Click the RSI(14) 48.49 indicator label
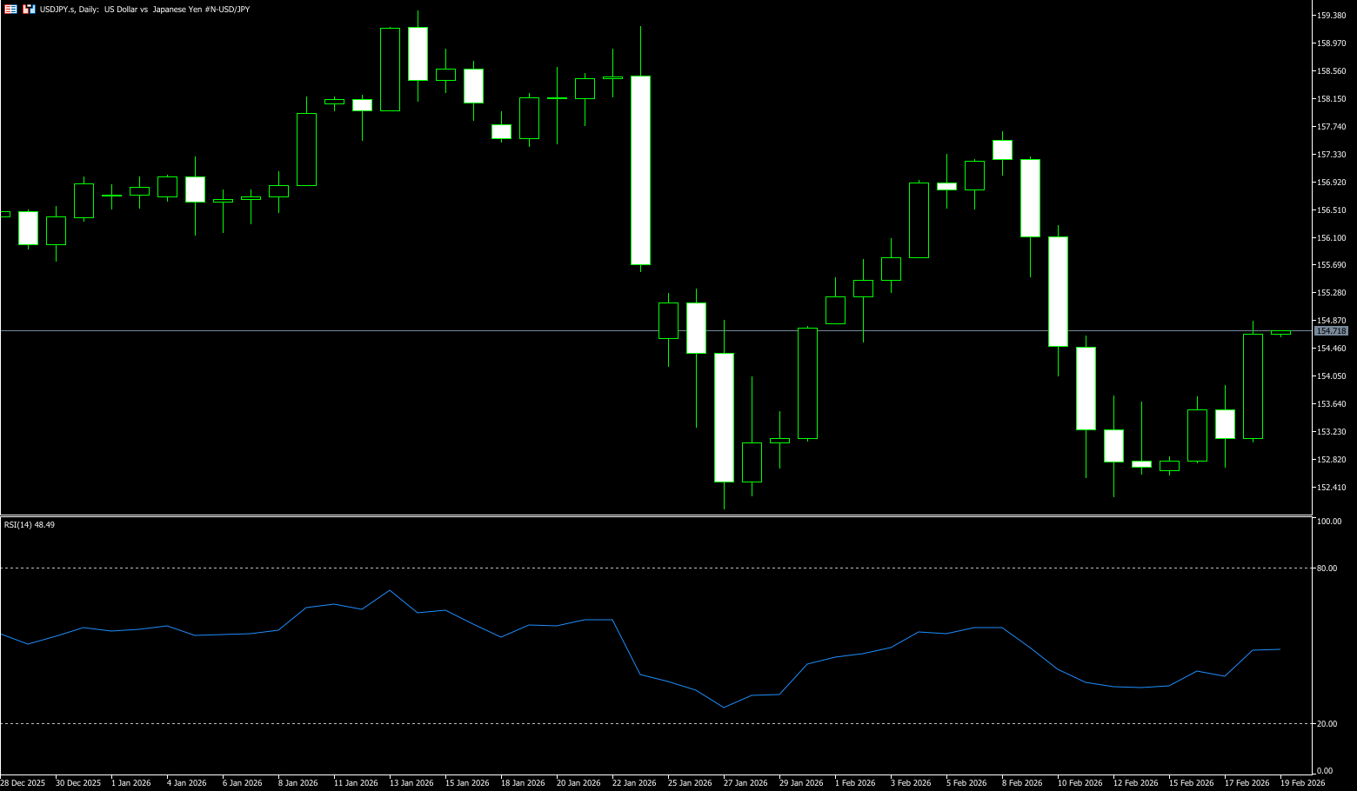Viewport: 1357px width, 791px height. pos(30,525)
